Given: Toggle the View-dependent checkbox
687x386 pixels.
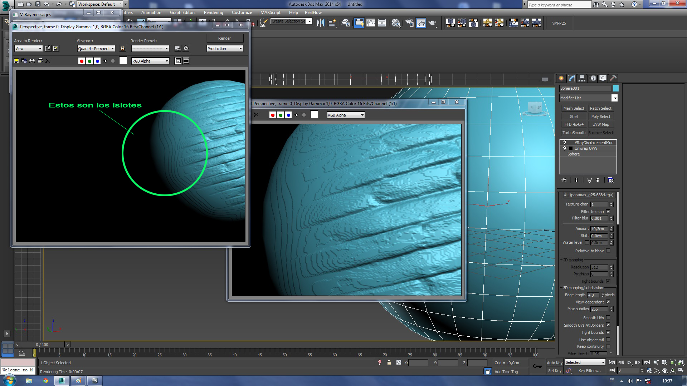Looking at the screenshot, I should pos(608,302).
